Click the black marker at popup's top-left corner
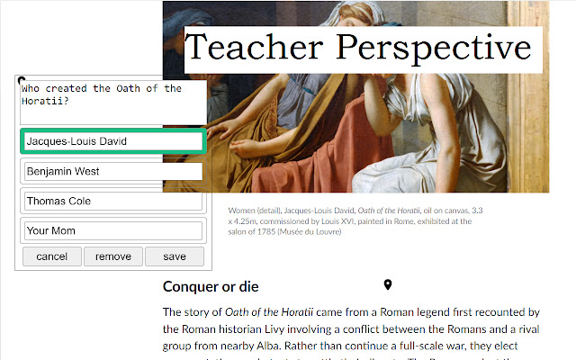This screenshot has height=360, width=576. point(22,81)
